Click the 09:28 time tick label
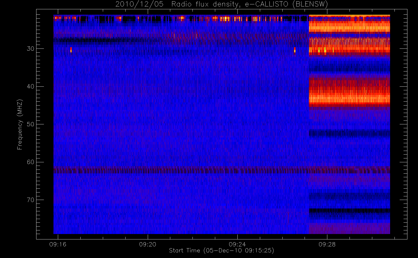The height and width of the screenshot is (258, 418). (327, 244)
